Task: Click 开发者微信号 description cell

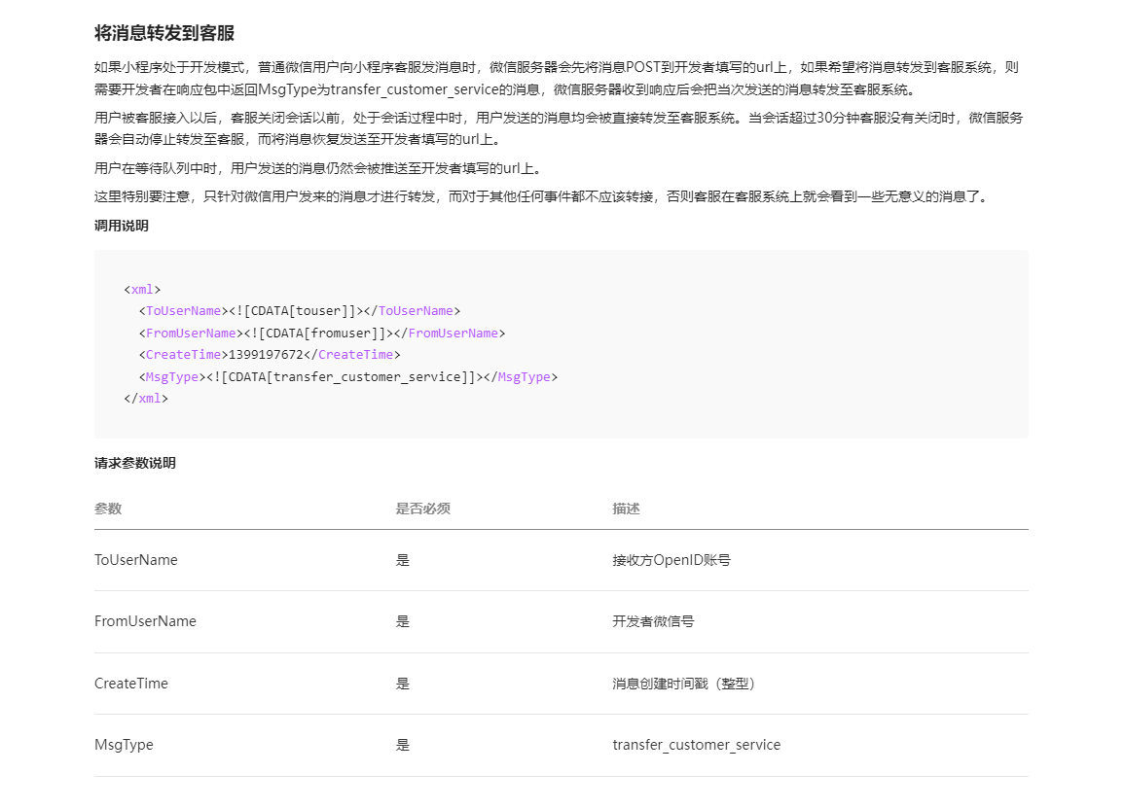Action: click(654, 621)
